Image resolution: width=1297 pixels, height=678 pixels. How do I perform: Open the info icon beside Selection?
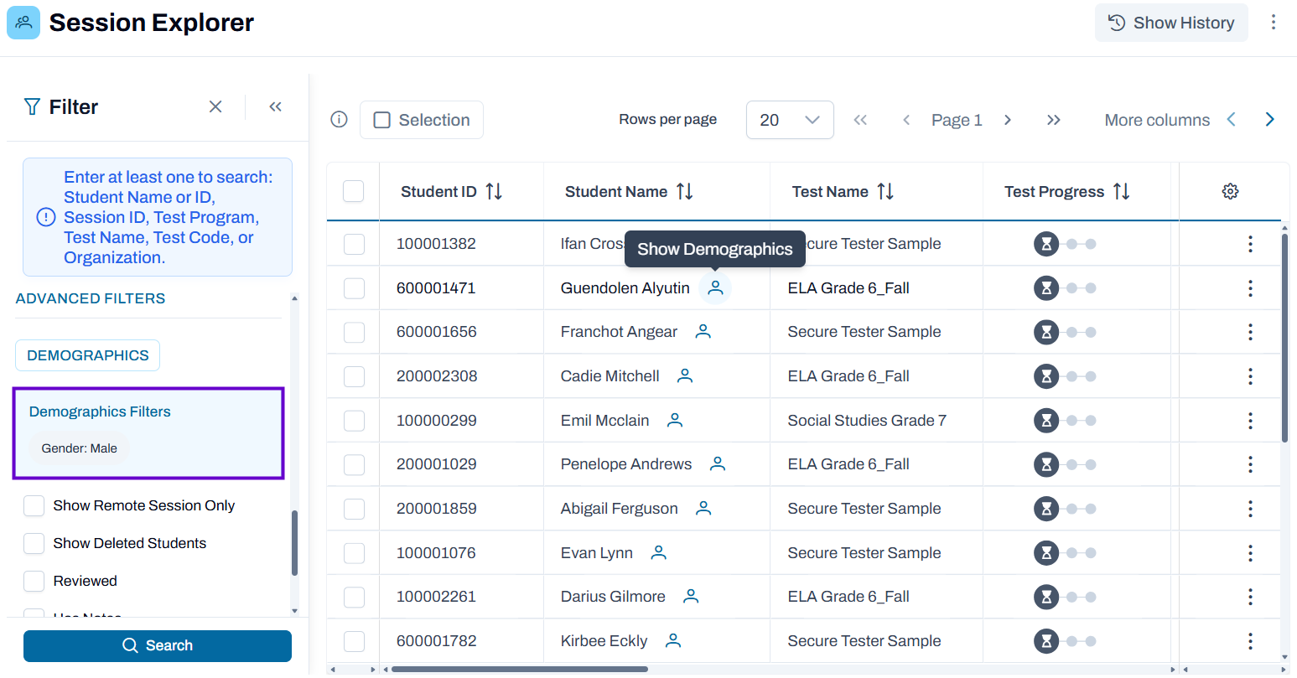[x=340, y=120]
